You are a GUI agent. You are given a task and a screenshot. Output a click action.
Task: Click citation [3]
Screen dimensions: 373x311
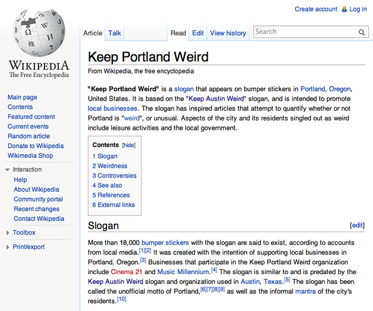pos(143,260)
